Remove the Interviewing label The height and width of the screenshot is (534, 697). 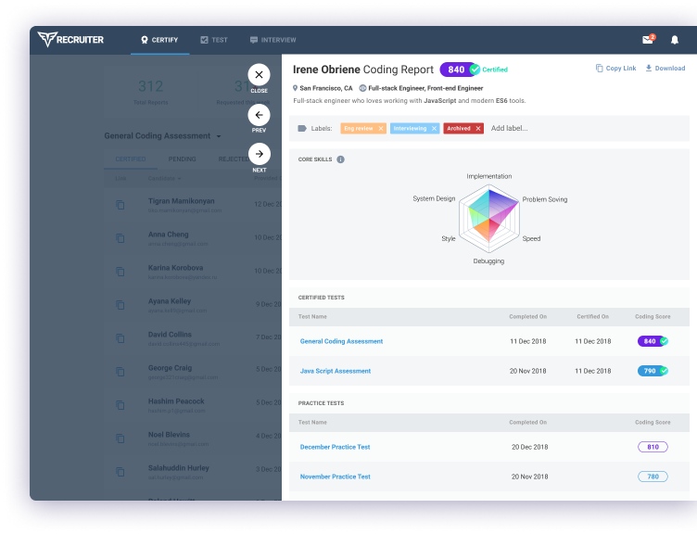pyautogui.click(x=435, y=129)
